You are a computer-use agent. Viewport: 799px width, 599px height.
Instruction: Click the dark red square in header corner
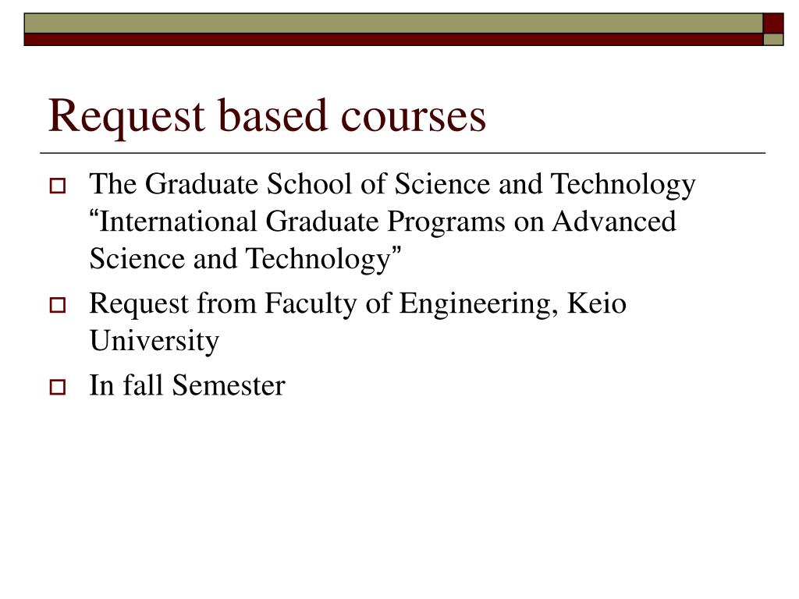coord(773,23)
